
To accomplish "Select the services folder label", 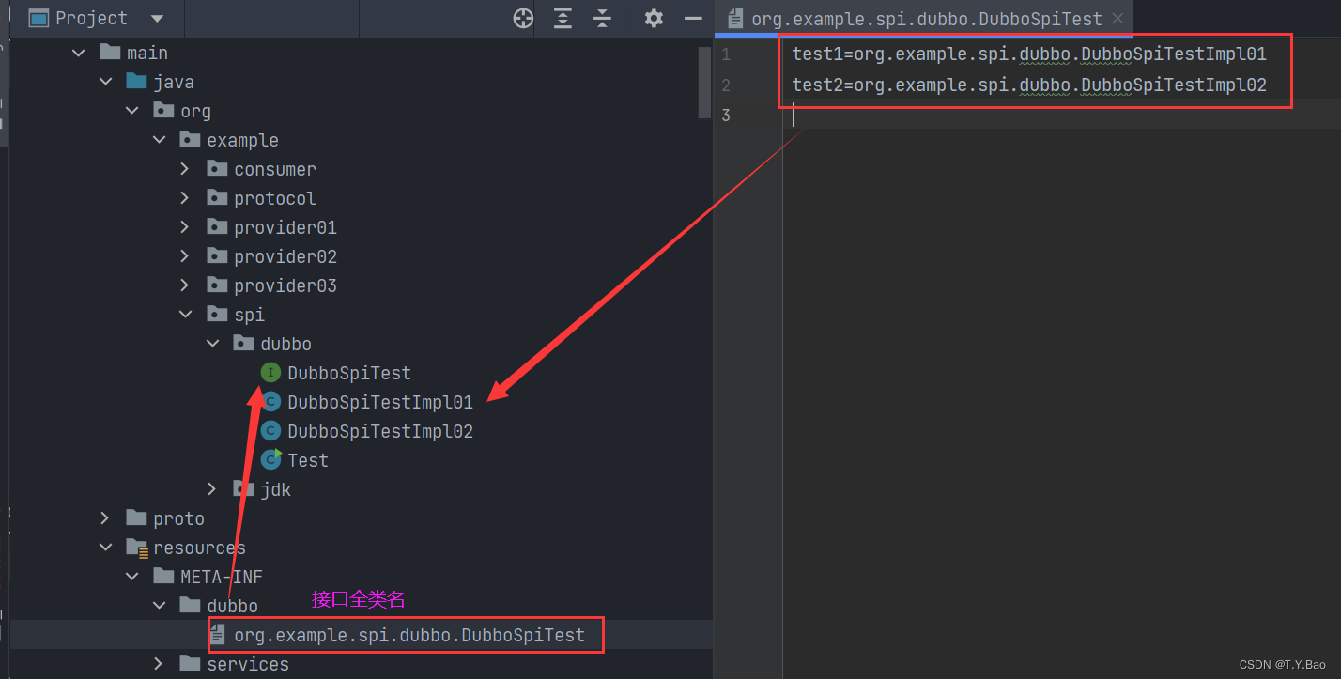I will click(248, 664).
